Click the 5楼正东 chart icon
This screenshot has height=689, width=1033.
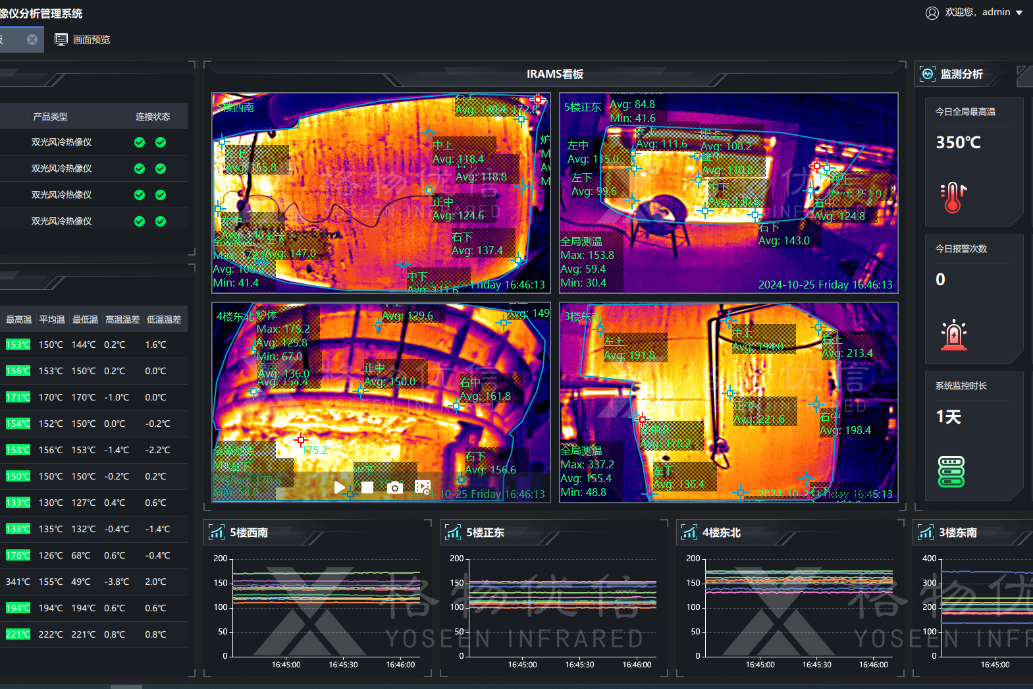click(x=453, y=532)
